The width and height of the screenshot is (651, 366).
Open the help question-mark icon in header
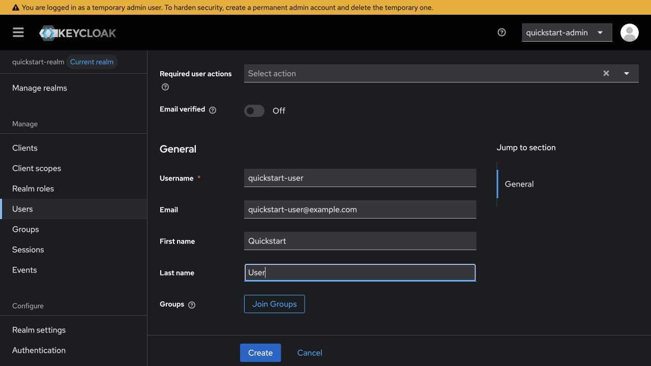[x=501, y=33]
